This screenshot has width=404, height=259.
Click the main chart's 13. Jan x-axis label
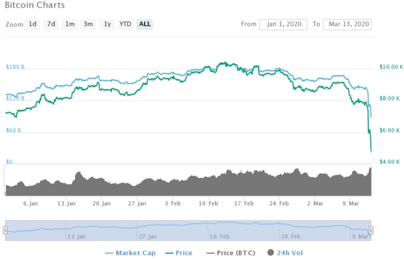click(66, 203)
